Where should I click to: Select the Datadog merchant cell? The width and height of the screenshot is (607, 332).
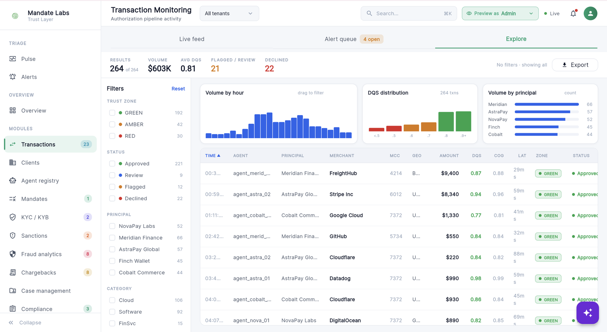click(340, 278)
